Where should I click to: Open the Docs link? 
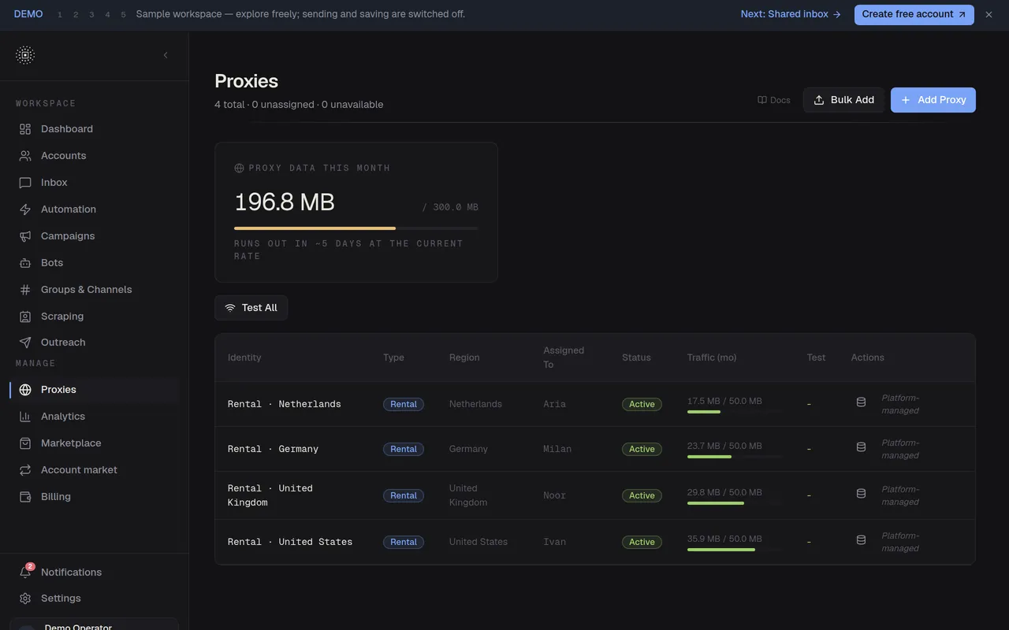pyautogui.click(x=774, y=100)
